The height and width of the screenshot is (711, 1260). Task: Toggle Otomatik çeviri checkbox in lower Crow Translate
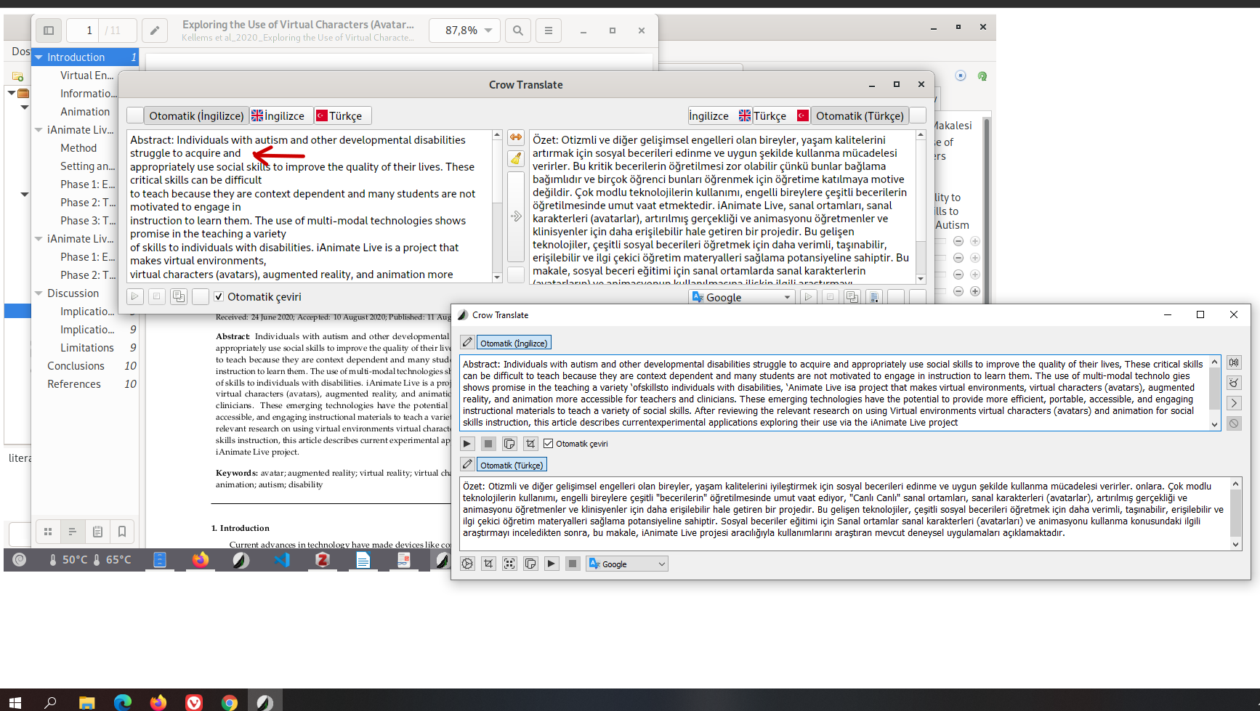point(549,444)
